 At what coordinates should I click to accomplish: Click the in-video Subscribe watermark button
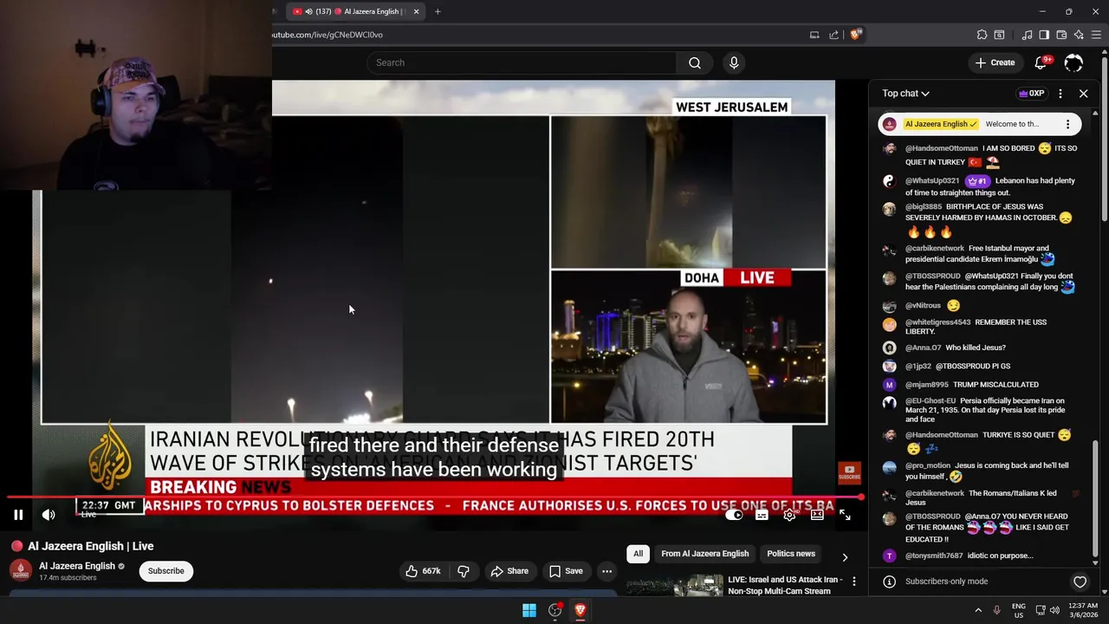pos(849,473)
